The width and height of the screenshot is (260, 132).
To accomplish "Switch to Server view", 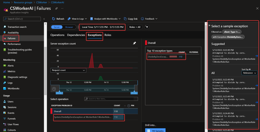I will pyautogui.click(x=57, y=27).
